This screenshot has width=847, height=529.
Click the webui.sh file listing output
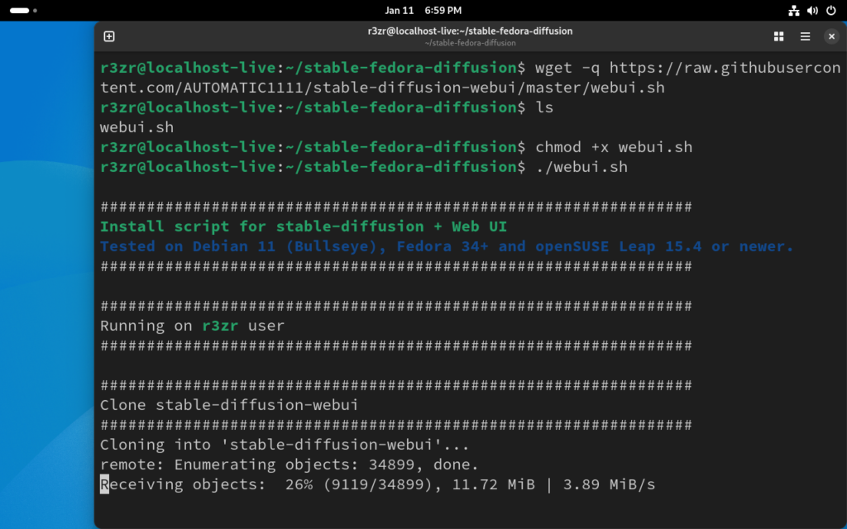(x=137, y=127)
